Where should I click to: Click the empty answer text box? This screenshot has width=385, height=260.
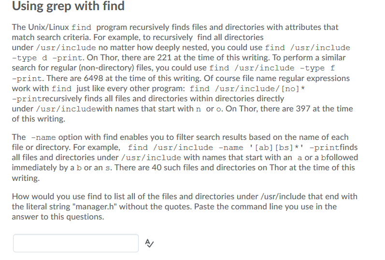(76, 243)
